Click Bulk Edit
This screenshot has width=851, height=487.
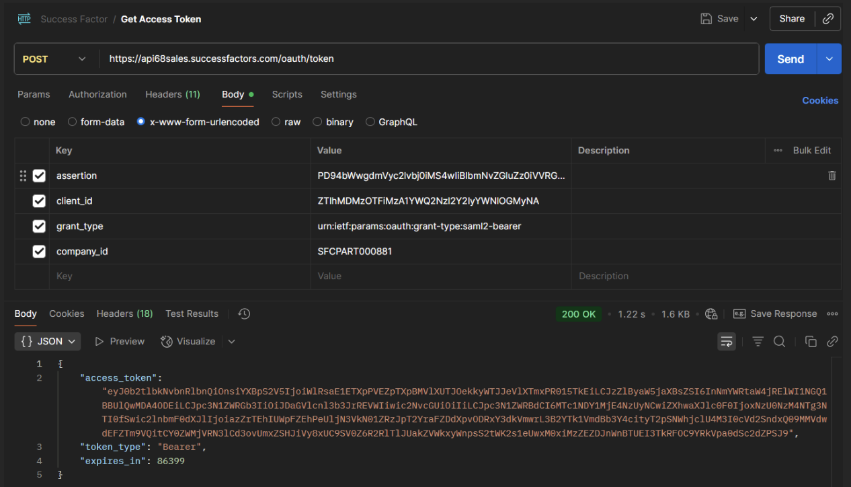point(812,151)
